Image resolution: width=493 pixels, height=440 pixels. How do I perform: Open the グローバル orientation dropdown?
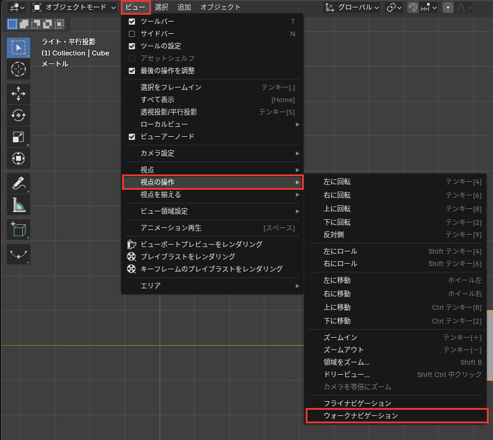pos(352,7)
